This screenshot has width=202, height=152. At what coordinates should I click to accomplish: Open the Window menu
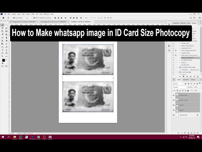tap(46, 14)
